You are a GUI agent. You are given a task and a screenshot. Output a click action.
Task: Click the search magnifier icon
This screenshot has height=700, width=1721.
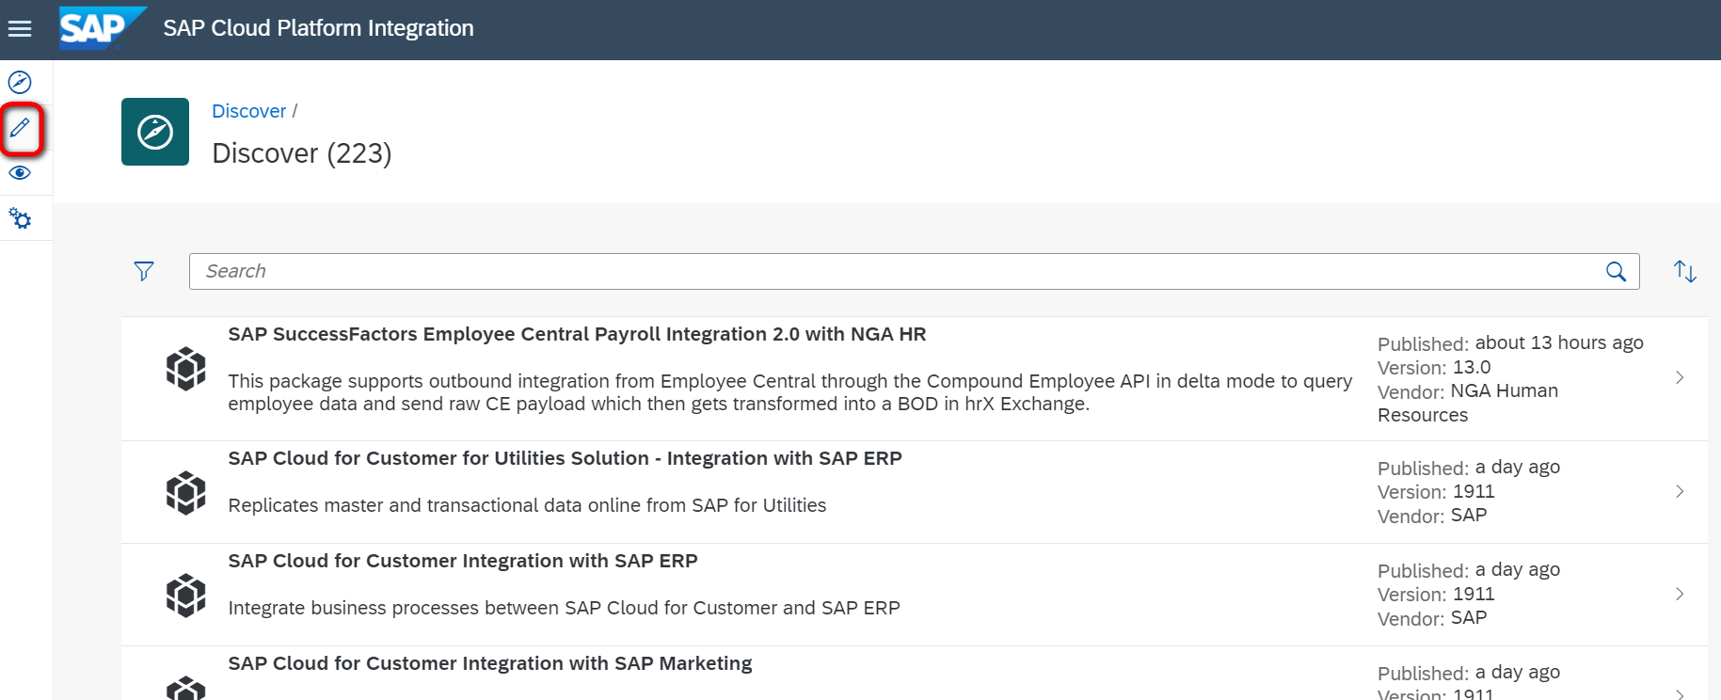[1616, 272]
